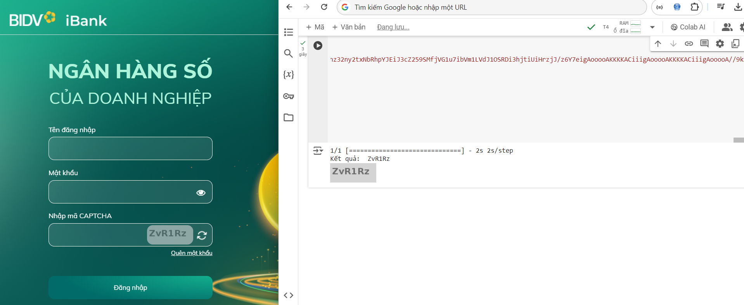Click the Đăng nhập login button
744x305 pixels.
pos(130,288)
